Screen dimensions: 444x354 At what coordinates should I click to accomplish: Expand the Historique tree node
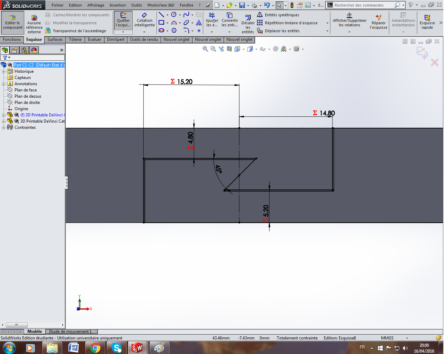point(4,71)
